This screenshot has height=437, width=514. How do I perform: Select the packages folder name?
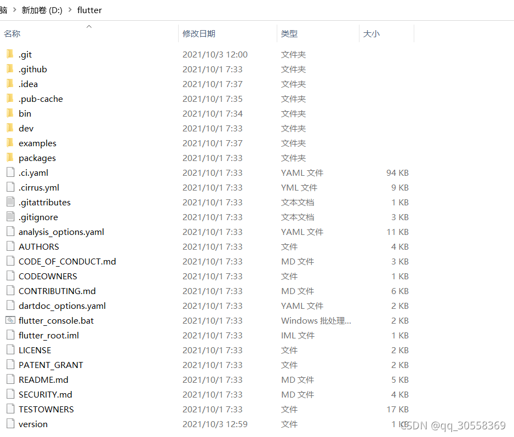coord(37,158)
